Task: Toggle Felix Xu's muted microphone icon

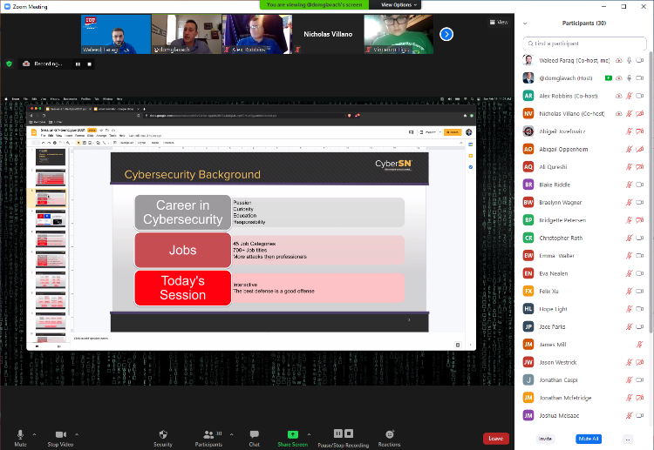Action: [629, 292]
